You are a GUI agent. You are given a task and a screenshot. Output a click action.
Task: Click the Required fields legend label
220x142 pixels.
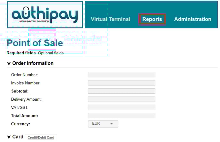coord(21,53)
